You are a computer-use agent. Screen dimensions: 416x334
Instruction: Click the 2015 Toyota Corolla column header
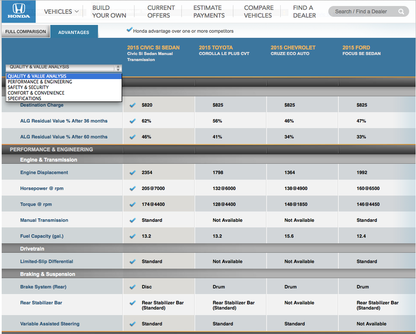point(224,50)
